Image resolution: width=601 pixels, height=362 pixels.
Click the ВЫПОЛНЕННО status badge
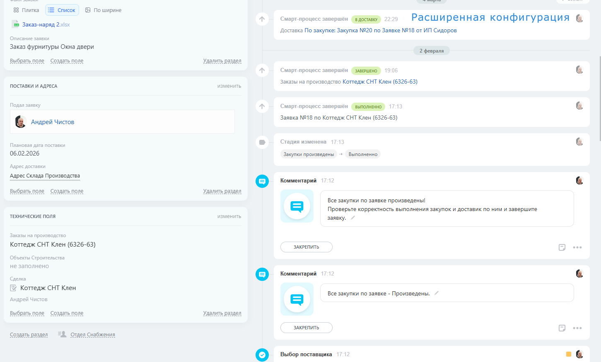coord(368,107)
